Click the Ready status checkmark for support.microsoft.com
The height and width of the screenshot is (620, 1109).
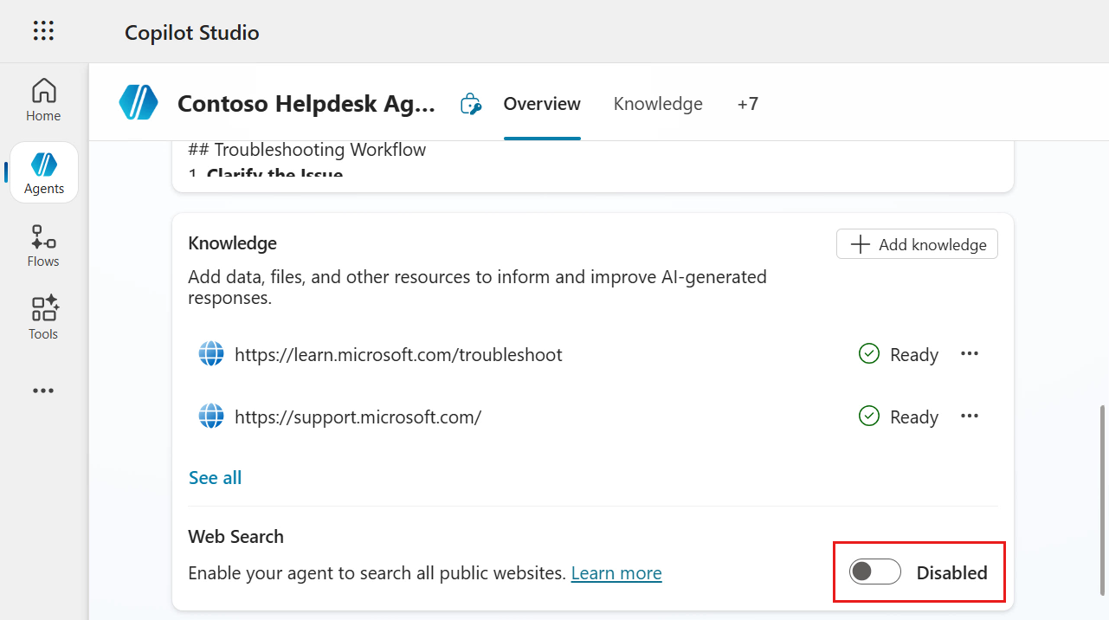(x=868, y=416)
